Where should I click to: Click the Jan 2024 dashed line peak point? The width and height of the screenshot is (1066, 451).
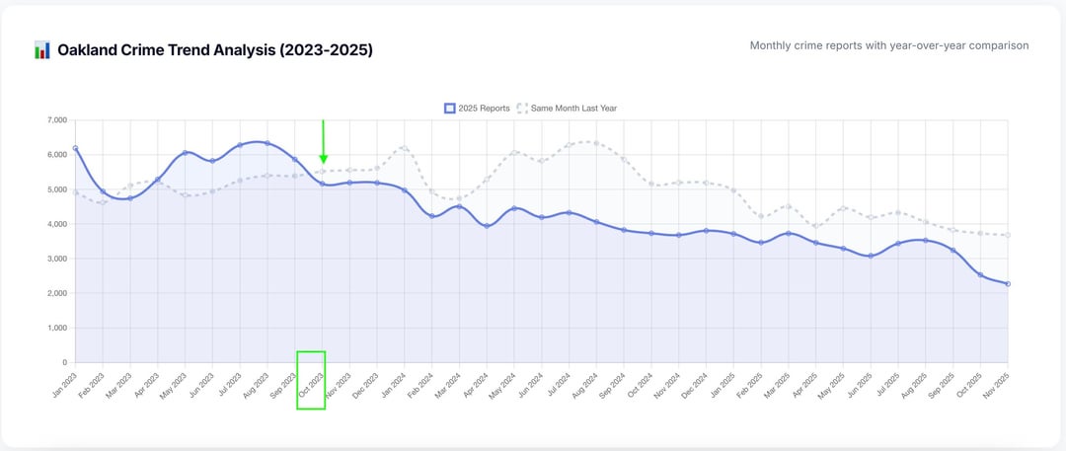(x=405, y=148)
